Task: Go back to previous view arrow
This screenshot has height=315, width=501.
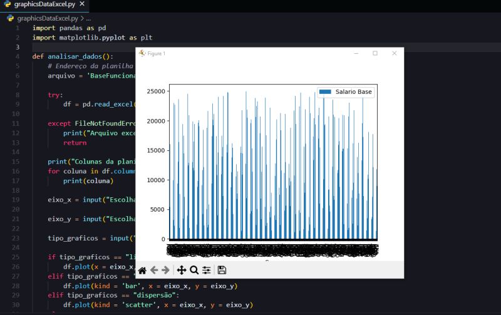Action: point(154,271)
